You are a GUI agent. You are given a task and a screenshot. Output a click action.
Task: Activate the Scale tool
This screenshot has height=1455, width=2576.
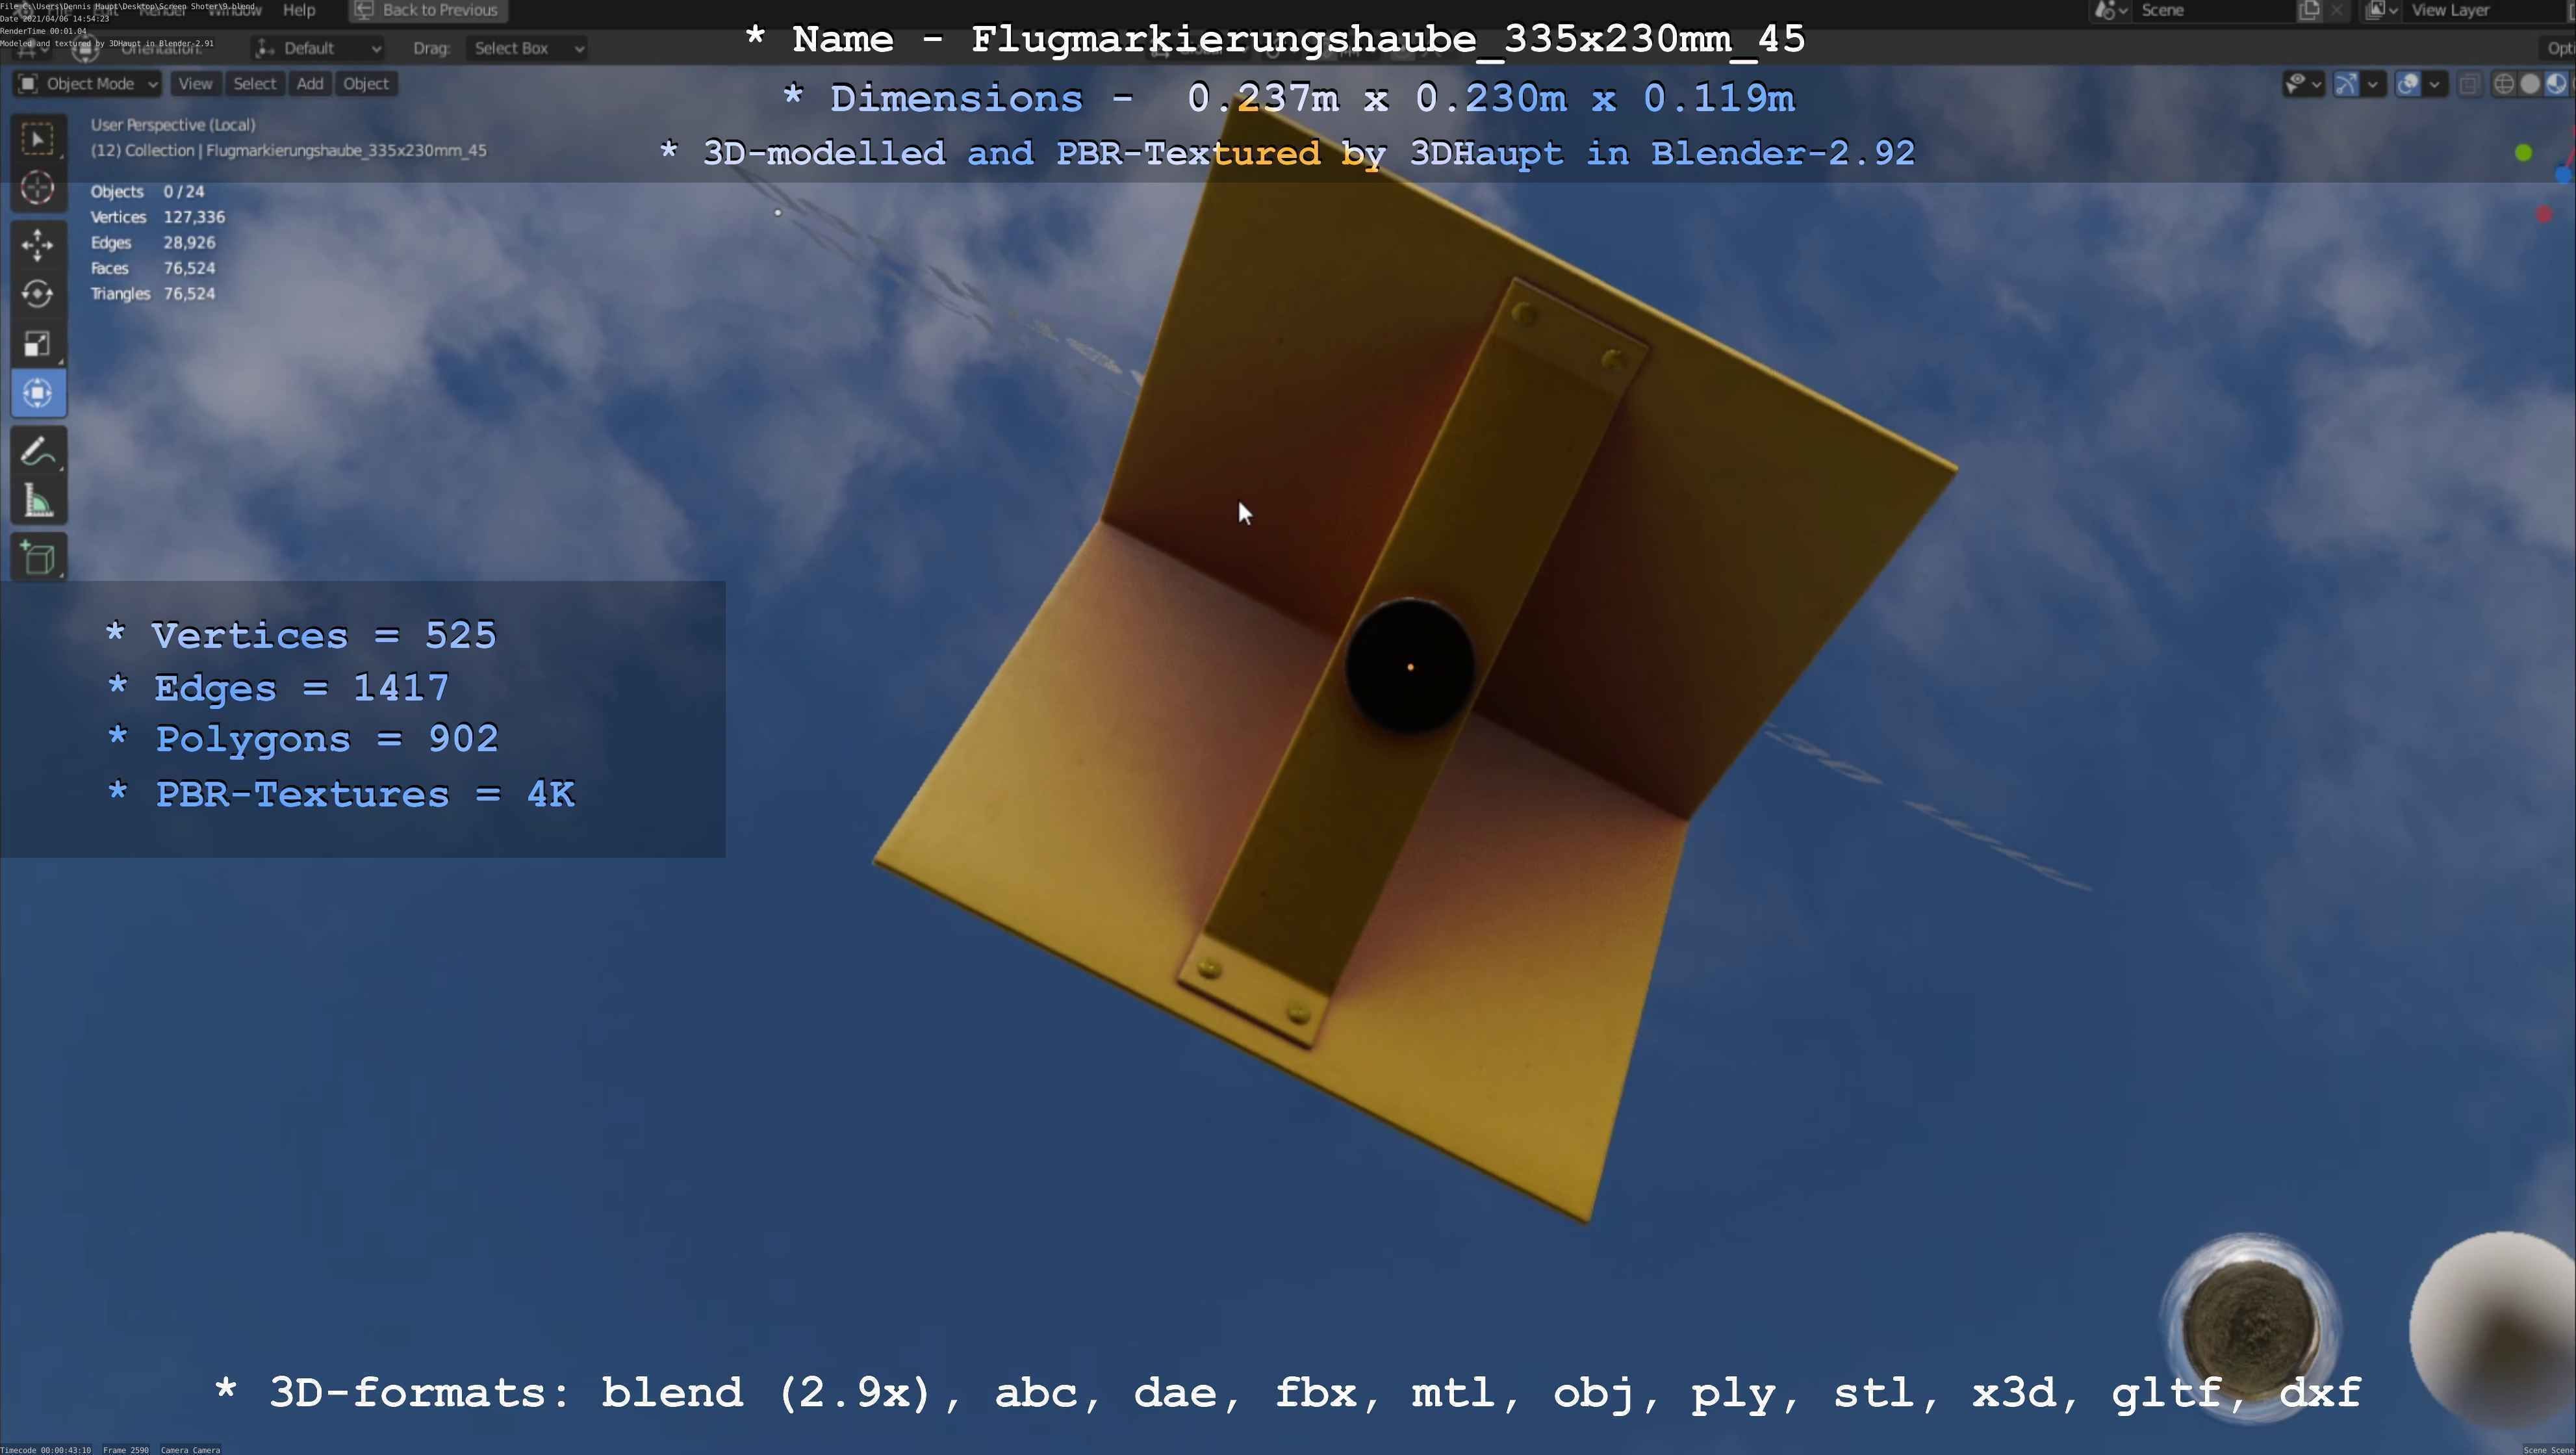coord(38,344)
